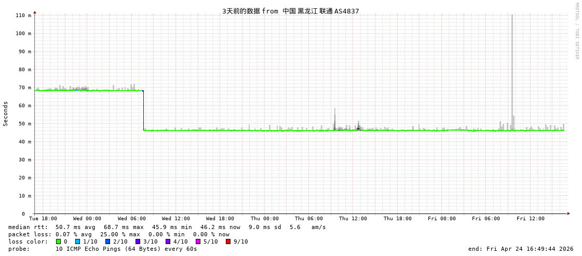Viewport: 582px width, 256px height.
Task: Click the Fri 12:00 time label
Action: click(x=531, y=219)
